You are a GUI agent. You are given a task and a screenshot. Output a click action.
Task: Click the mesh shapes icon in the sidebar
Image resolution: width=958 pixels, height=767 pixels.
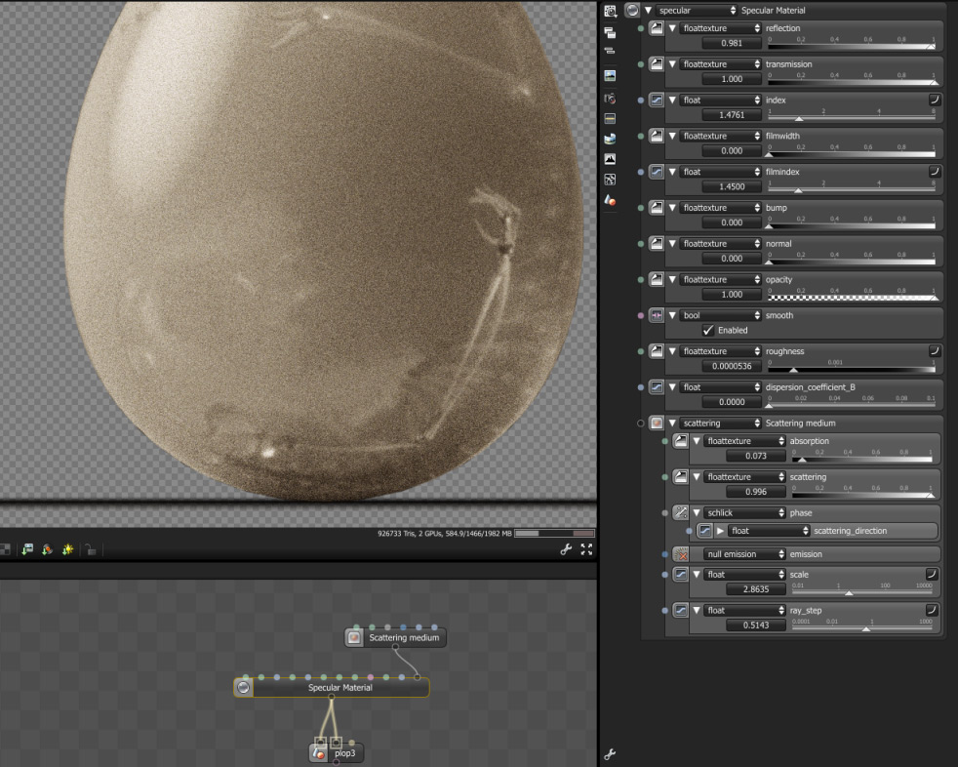[x=610, y=200]
